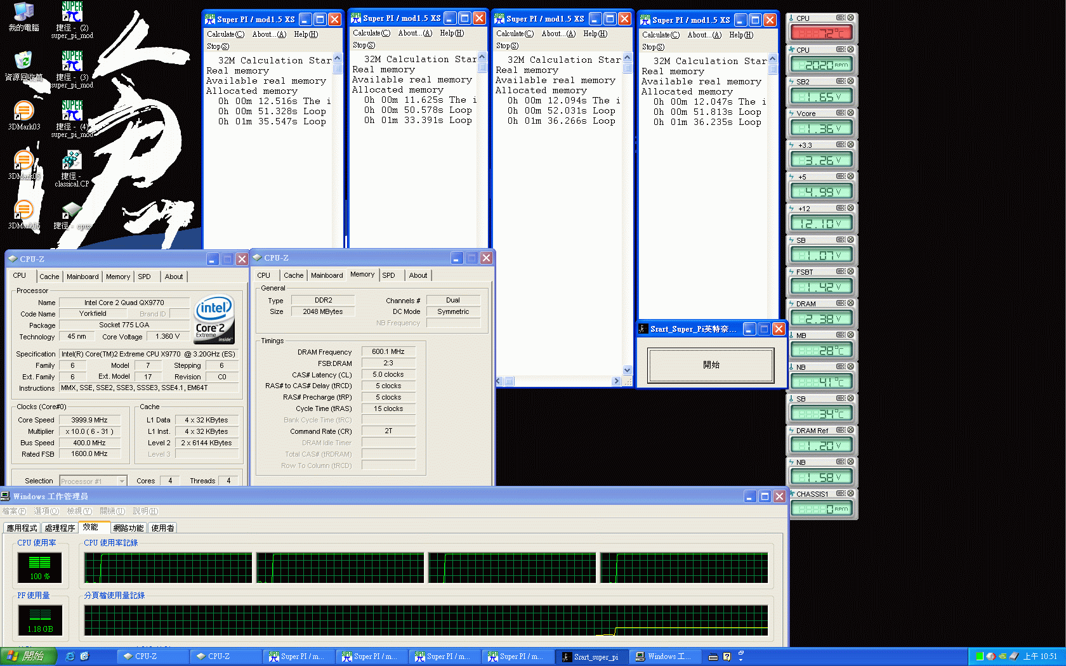Open the 我的電腦 desktop icon
Image resolution: width=1066 pixels, height=666 pixels.
pyautogui.click(x=23, y=17)
